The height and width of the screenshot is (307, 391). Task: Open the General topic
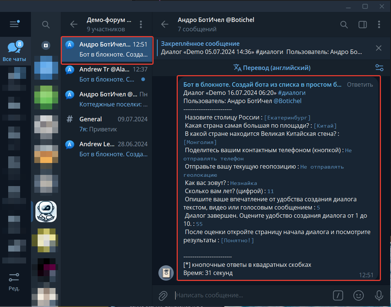(x=107, y=124)
